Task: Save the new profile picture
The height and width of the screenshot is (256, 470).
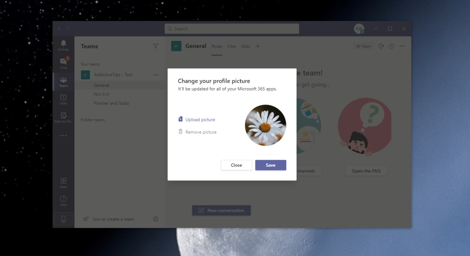Action: [x=271, y=165]
